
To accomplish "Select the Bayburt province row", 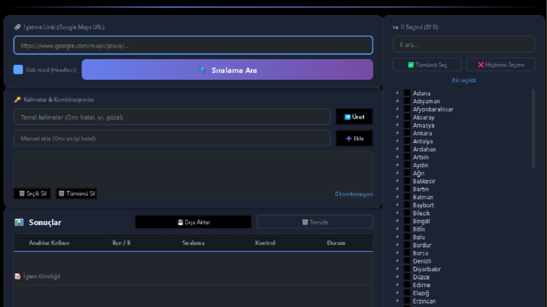I will coord(423,205).
